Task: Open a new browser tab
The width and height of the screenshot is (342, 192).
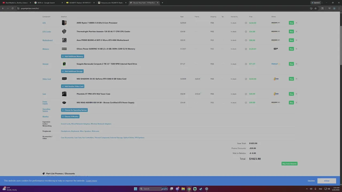Action: point(162,3)
